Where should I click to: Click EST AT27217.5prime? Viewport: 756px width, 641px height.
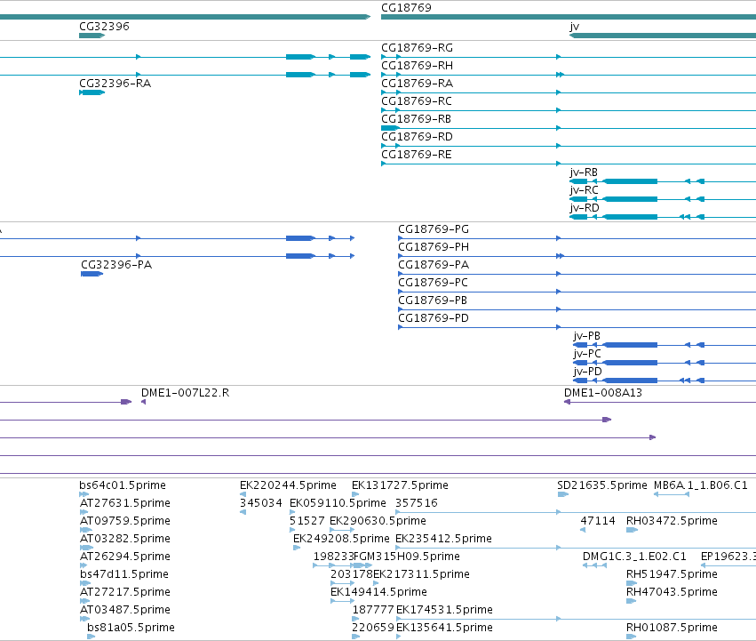tap(125, 592)
